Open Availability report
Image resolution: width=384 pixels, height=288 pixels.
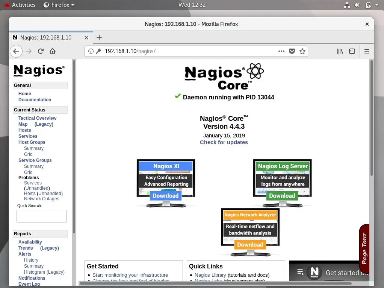(x=30, y=242)
